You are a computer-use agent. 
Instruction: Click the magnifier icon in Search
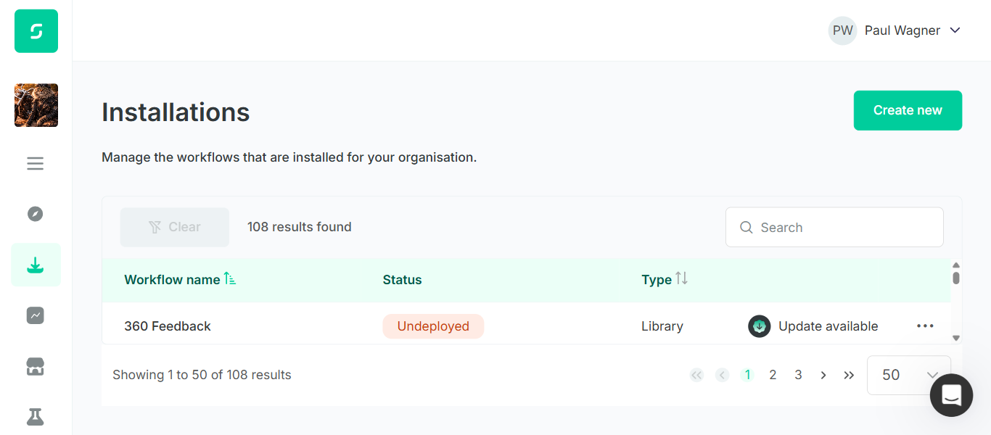[x=746, y=228]
